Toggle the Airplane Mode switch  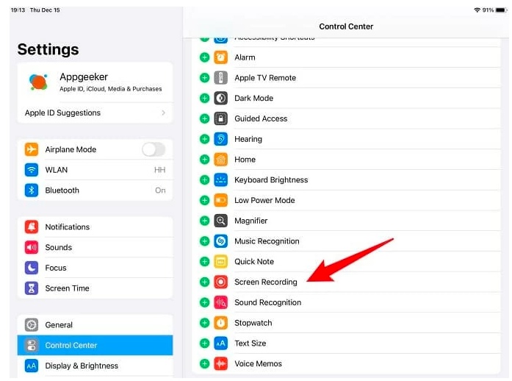[153, 149]
